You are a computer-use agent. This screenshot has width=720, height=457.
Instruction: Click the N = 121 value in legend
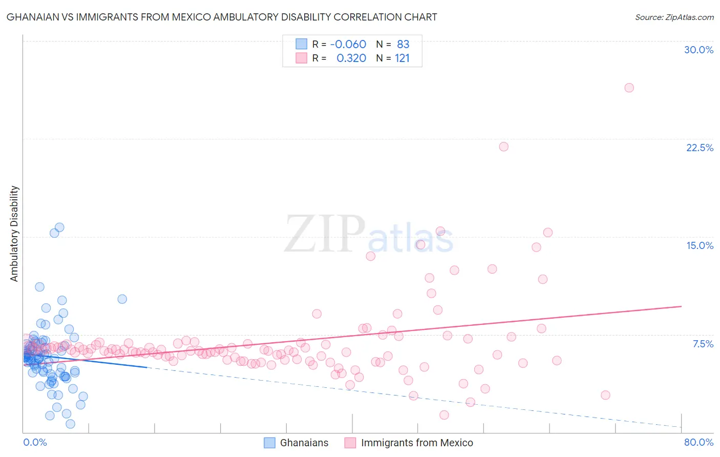click(393, 58)
